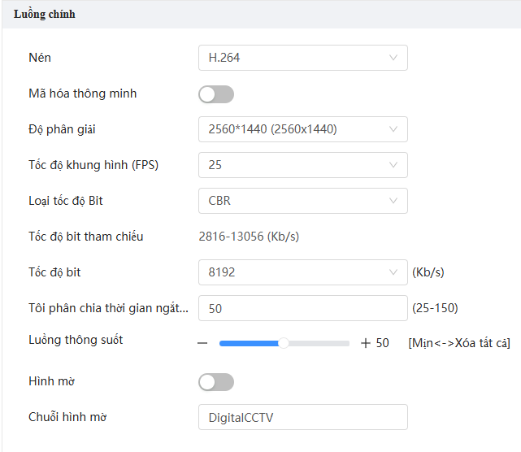Click the Tốc độ bit tham chiếu value text
The width and height of the screenshot is (521, 452).
pos(249,237)
